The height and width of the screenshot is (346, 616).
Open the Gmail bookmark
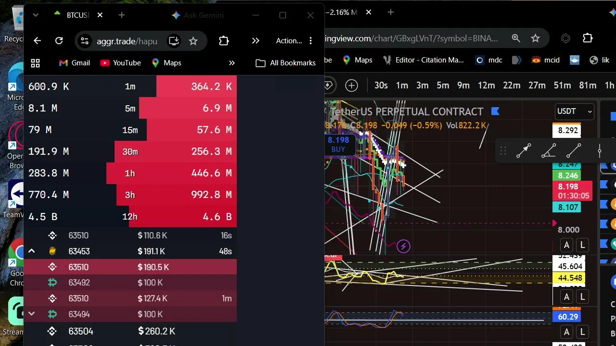[x=75, y=63]
